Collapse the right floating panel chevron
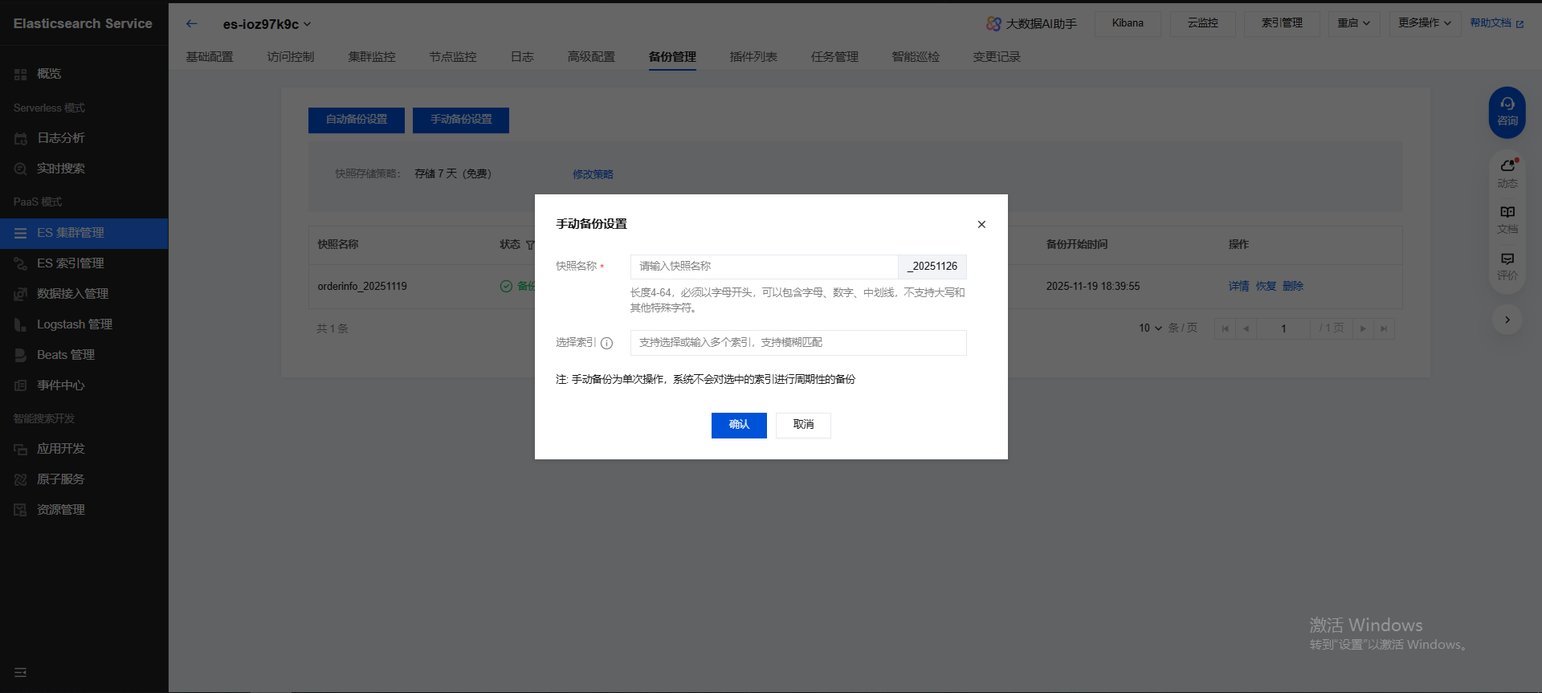The image size is (1542, 693). tap(1507, 320)
